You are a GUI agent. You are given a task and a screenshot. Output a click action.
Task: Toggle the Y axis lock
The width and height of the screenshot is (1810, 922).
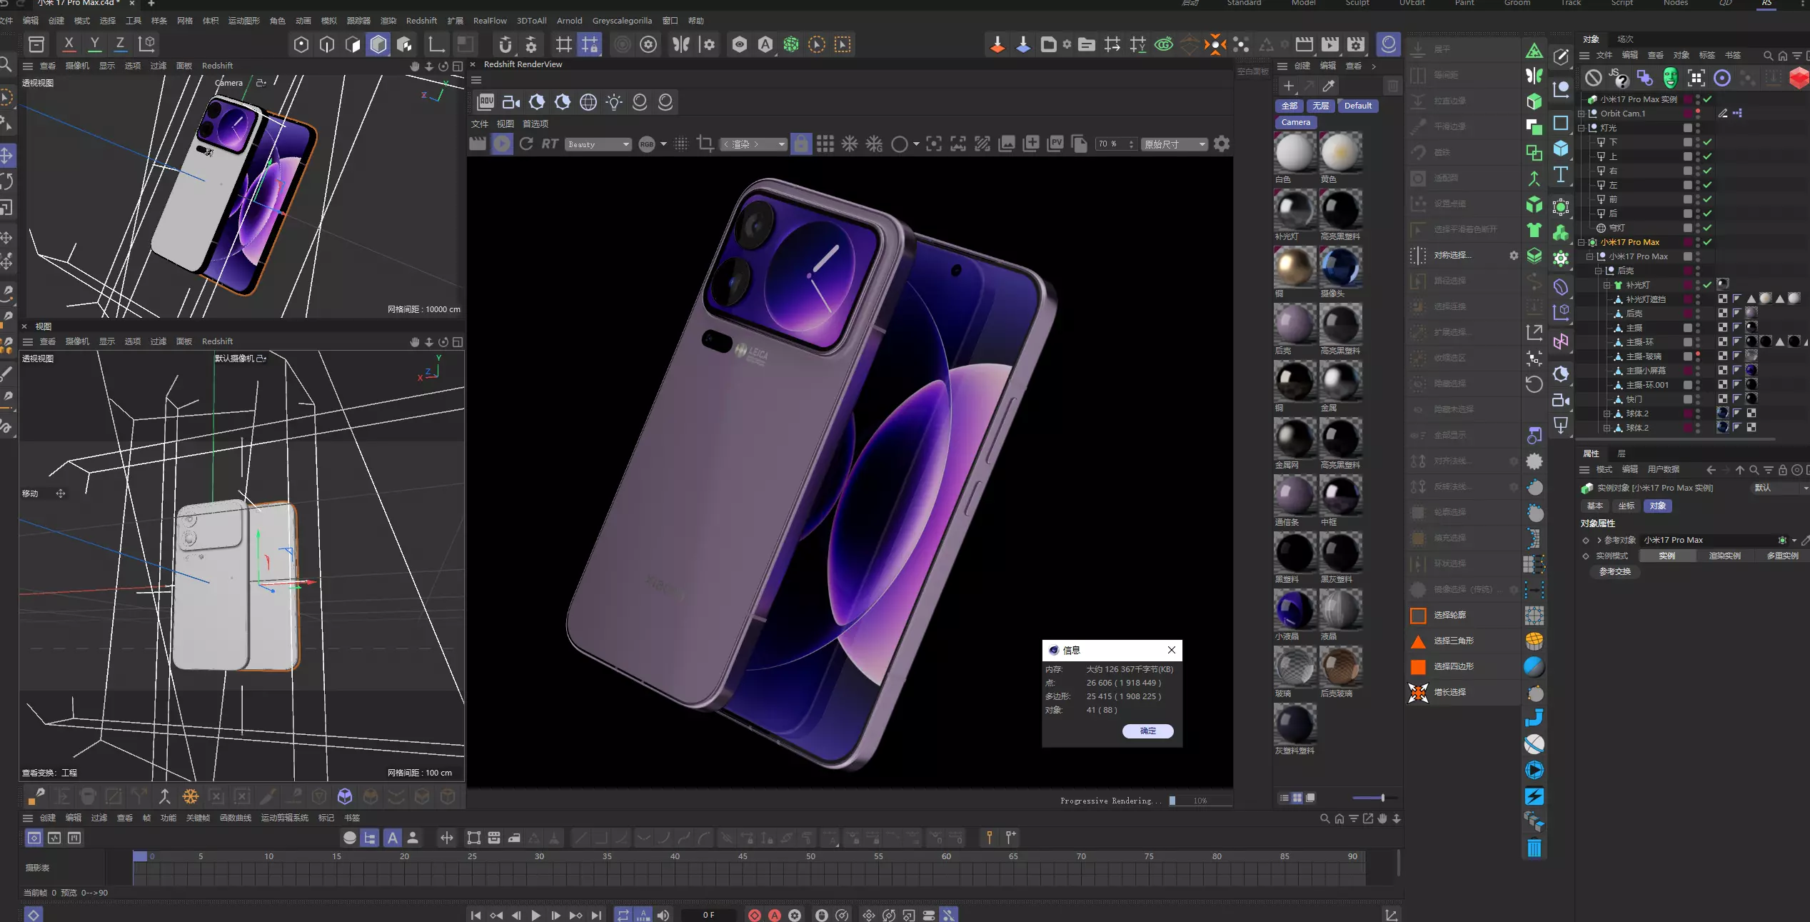(94, 44)
